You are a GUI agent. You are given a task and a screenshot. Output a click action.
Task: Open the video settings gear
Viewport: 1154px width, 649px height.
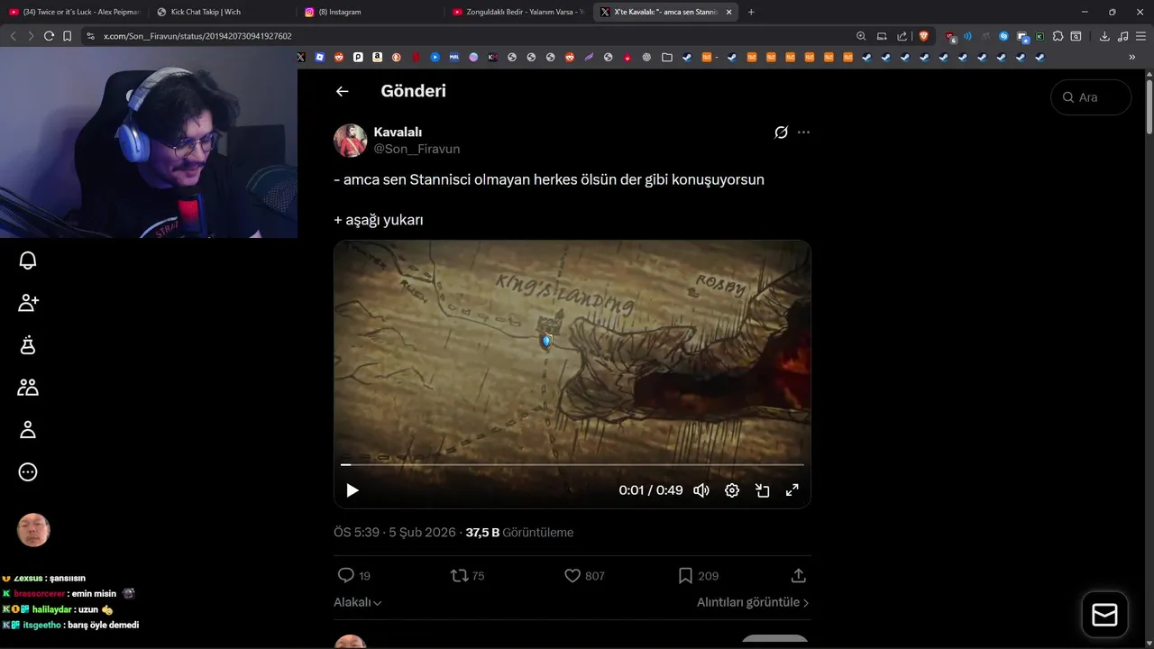click(732, 490)
